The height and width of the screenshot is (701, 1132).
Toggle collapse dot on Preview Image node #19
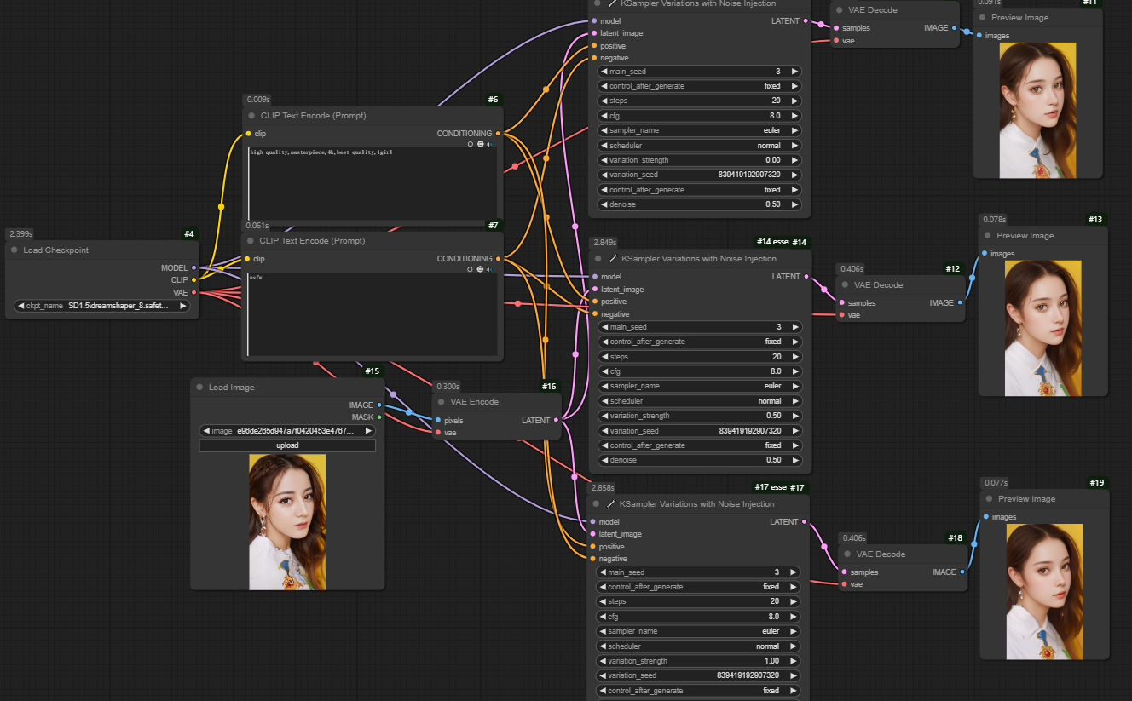pos(989,499)
